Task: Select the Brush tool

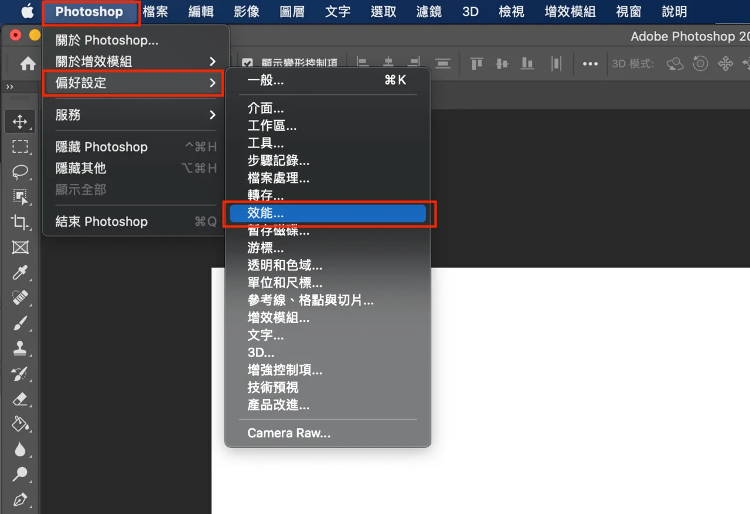Action: [21, 323]
